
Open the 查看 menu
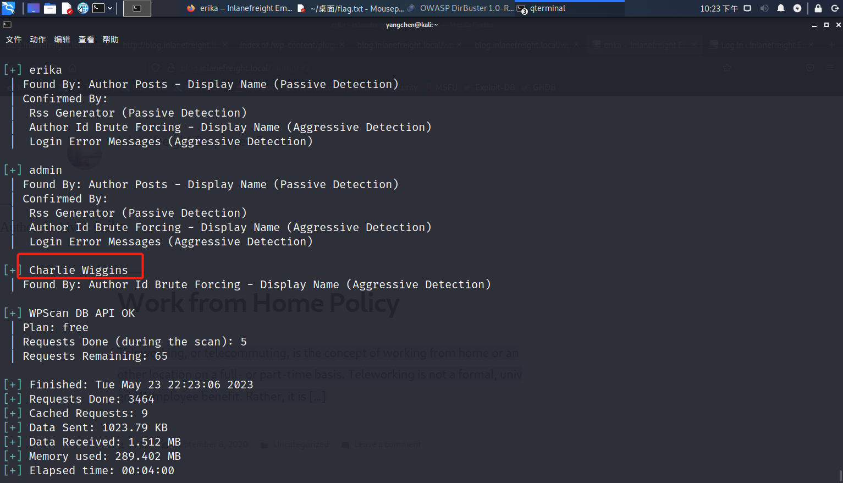[86, 40]
